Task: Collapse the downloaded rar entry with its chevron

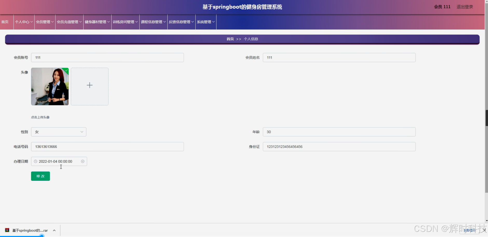Action: click(x=54, y=230)
